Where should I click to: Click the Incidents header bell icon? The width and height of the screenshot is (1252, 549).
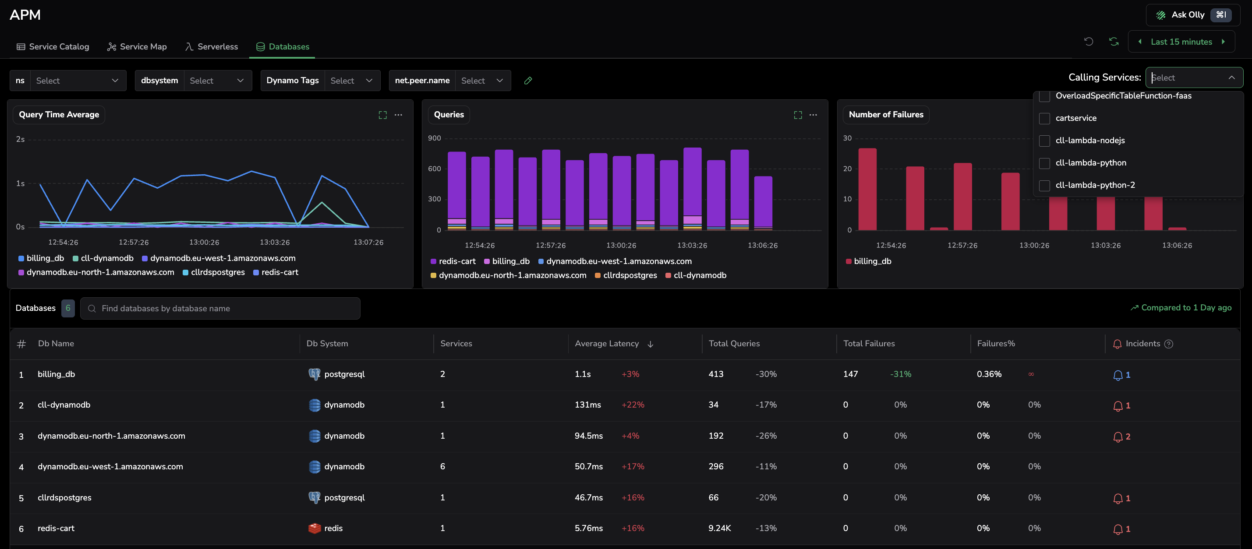click(1117, 344)
